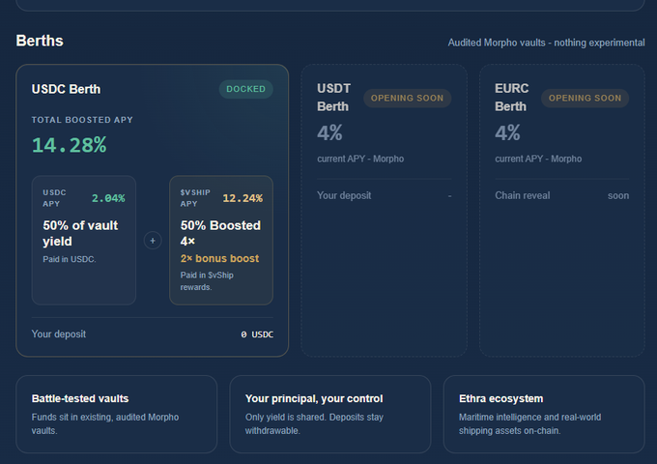Image resolution: width=657 pixels, height=464 pixels.
Task: Click 'Your deposit' label in USDC Berth
Action: click(x=59, y=334)
